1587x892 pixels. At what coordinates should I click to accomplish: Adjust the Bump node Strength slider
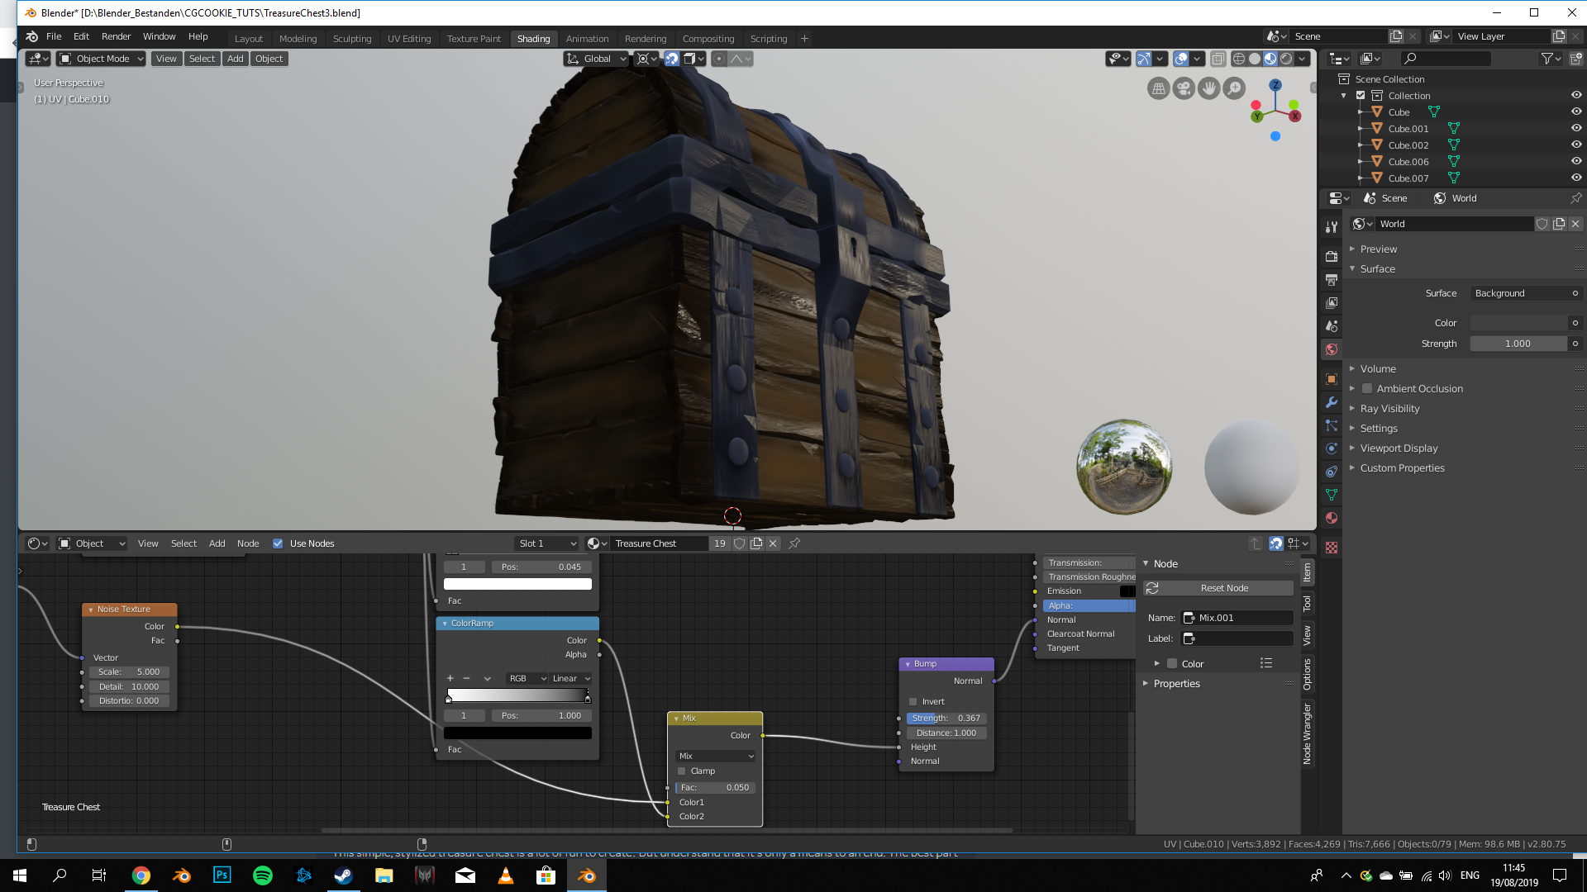946,719
